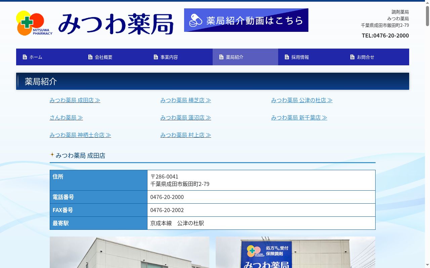
Task: Open みつわ薬局 蓮沼店 link
Action: [186, 118]
